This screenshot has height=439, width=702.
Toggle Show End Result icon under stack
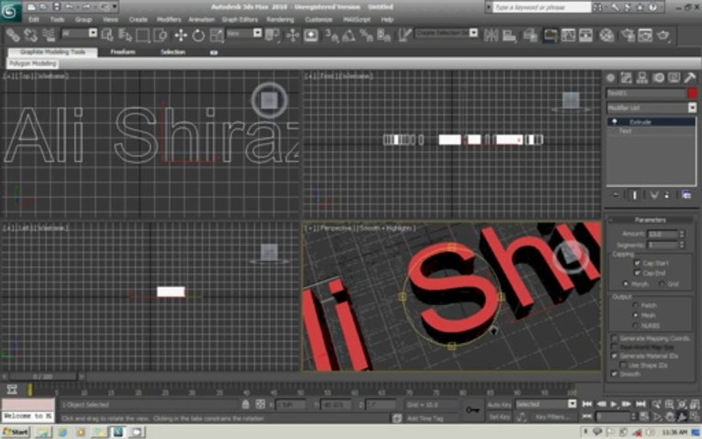click(634, 195)
